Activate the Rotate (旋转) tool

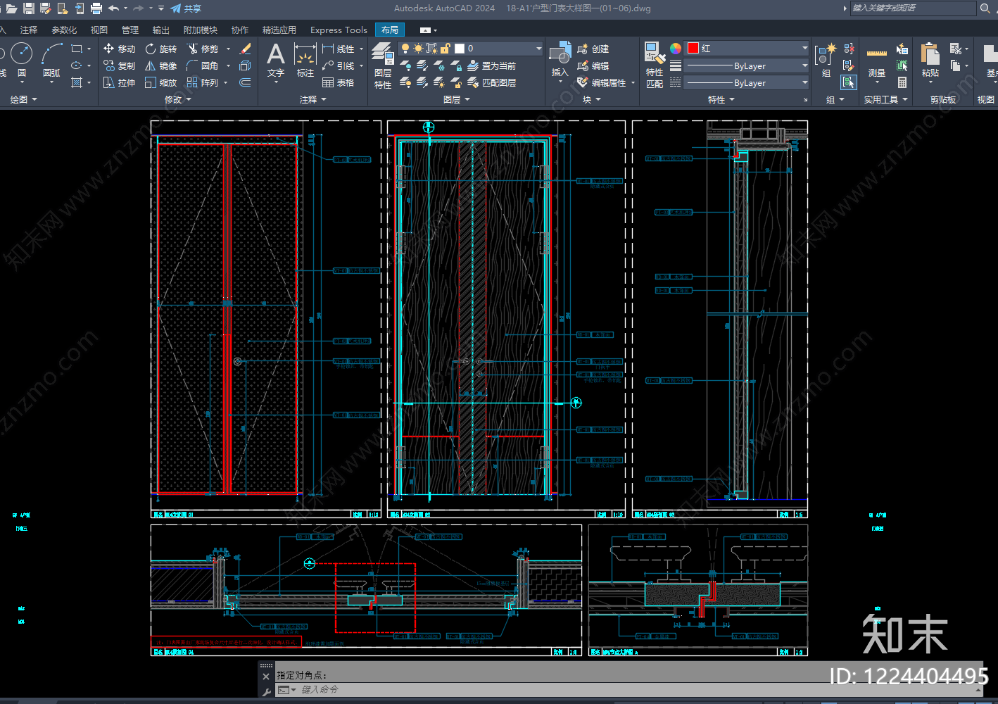(x=161, y=49)
